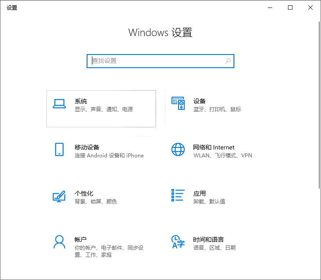Image resolution: width=321 pixels, height=280 pixels.
Task: Click description 蓝牙、打印机、鼠标
Action: pyautogui.click(x=217, y=109)
